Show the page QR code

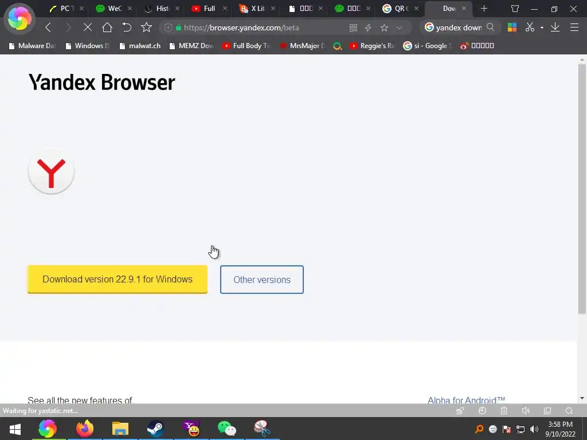coord(353,27)
